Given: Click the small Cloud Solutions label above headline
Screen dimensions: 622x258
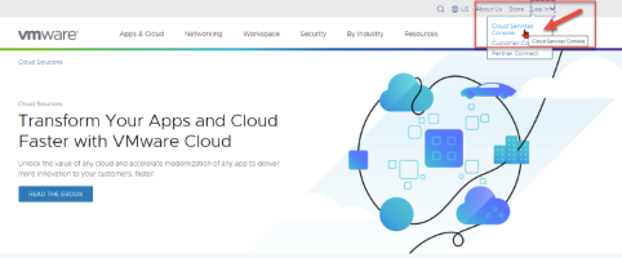Looking at the screenshot, I should (x=41, y=104).
